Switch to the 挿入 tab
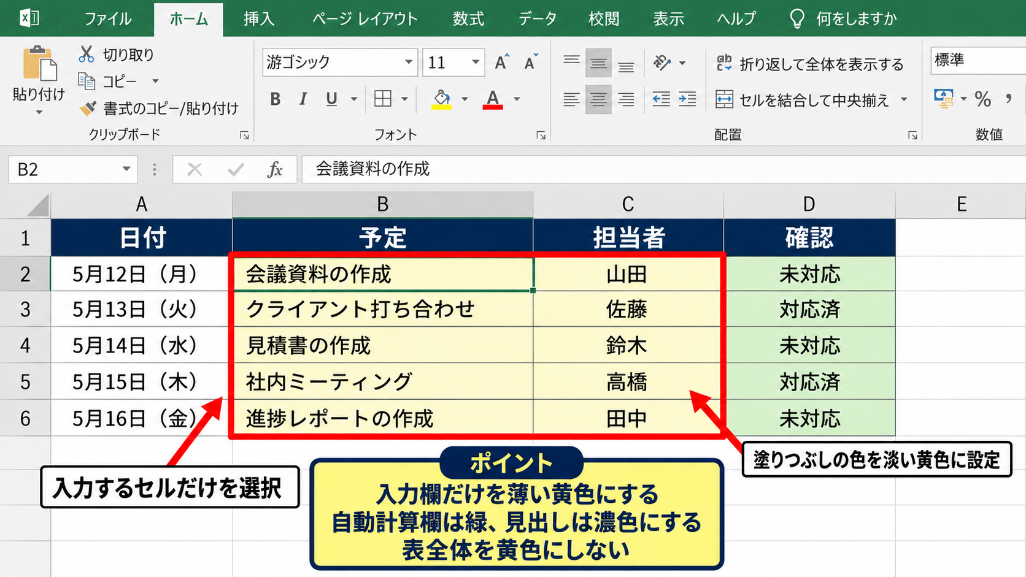 click(258, 19)
